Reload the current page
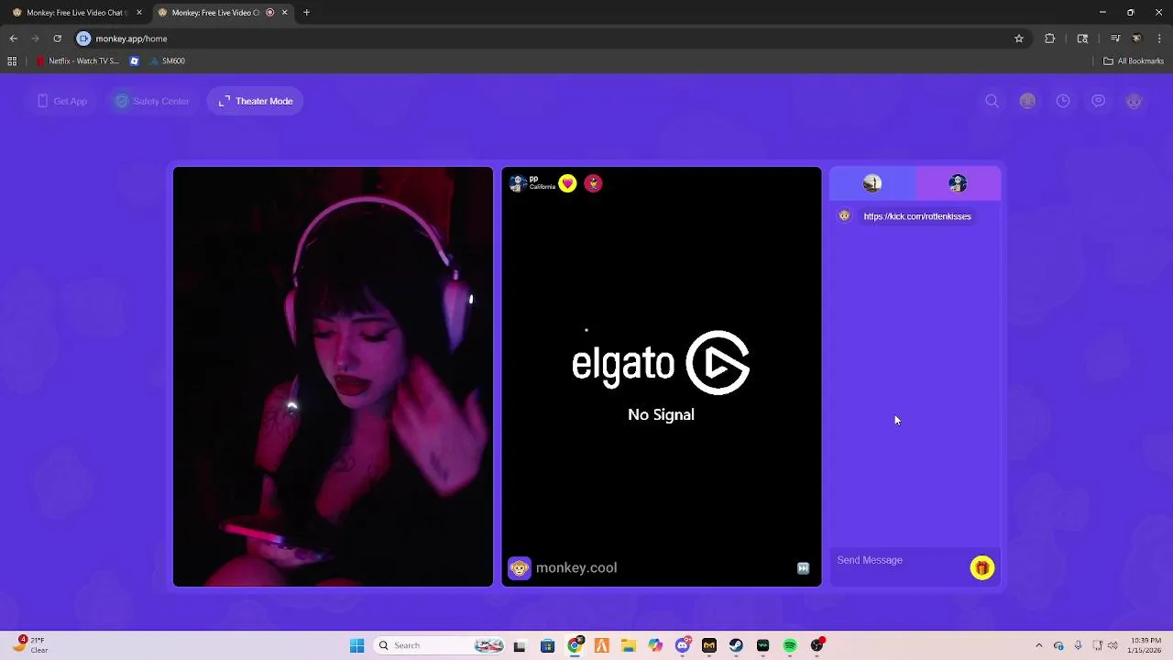Screen dimensions: 1173x660 point(57,38)
